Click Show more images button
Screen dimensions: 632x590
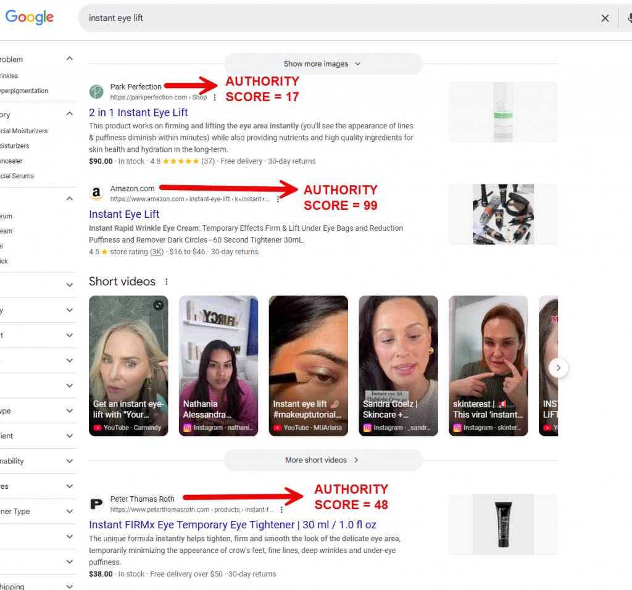click(323, 64)
